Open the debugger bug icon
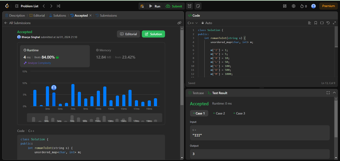The width and height of the screenshot is (340, 161). point(142,6)
